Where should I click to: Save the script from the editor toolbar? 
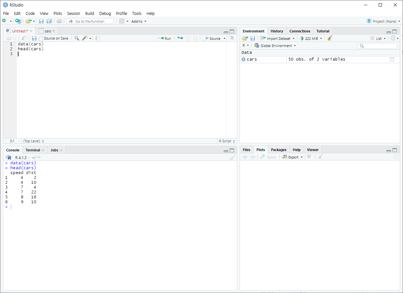tap(34, 38)
